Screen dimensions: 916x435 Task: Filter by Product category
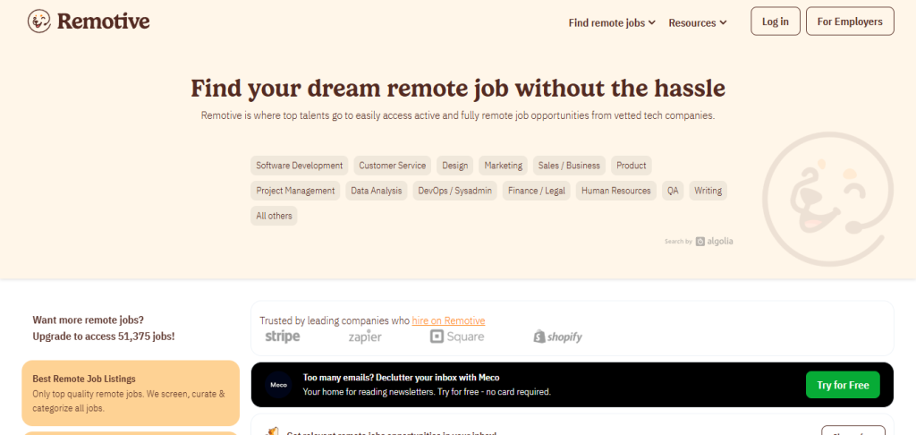tap(632, 166)
